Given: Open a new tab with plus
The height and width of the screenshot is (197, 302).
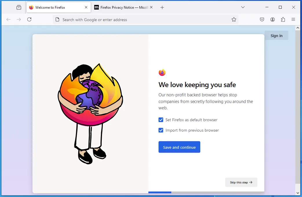Looking at the screenshot, I should pyautogui.click(x=162, y=7).
